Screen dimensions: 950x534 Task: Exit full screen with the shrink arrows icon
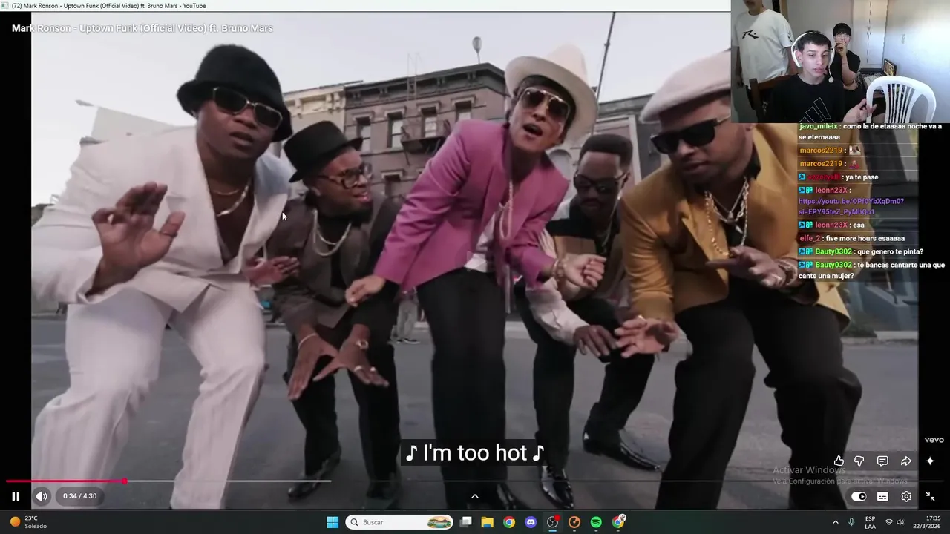930,496
